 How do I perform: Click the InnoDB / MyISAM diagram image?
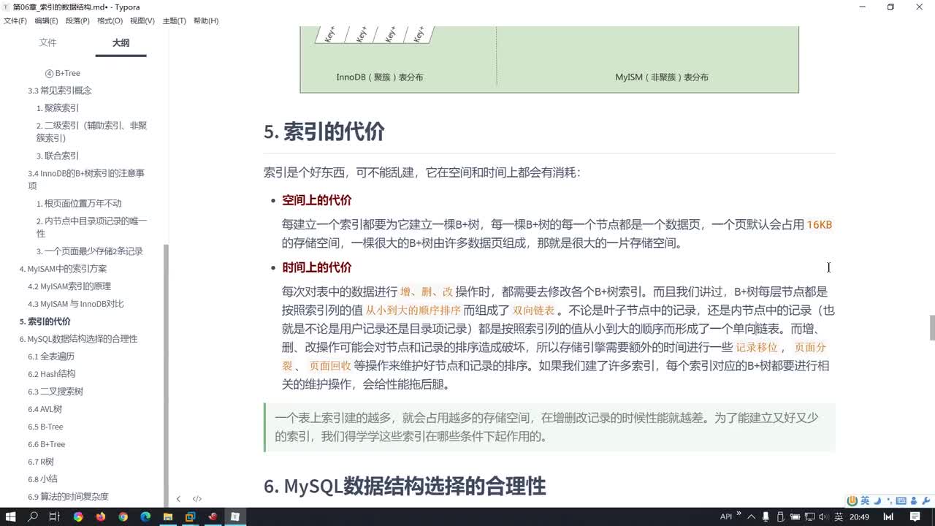point(549,59)
